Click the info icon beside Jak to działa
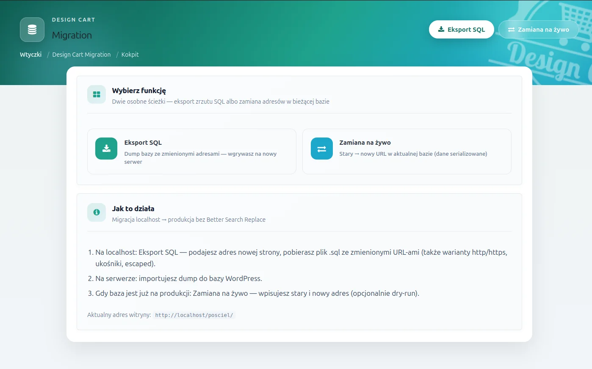The image size is (592, 369). click(97, 212)
